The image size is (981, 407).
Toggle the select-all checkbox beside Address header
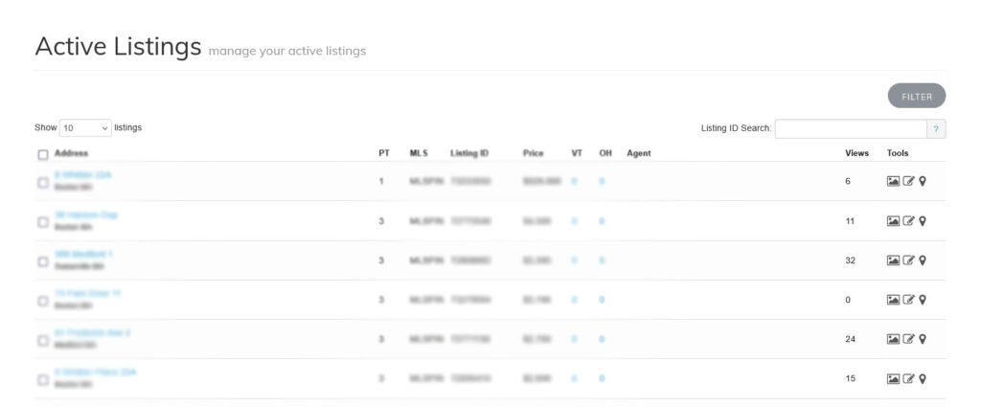(43, 154)
